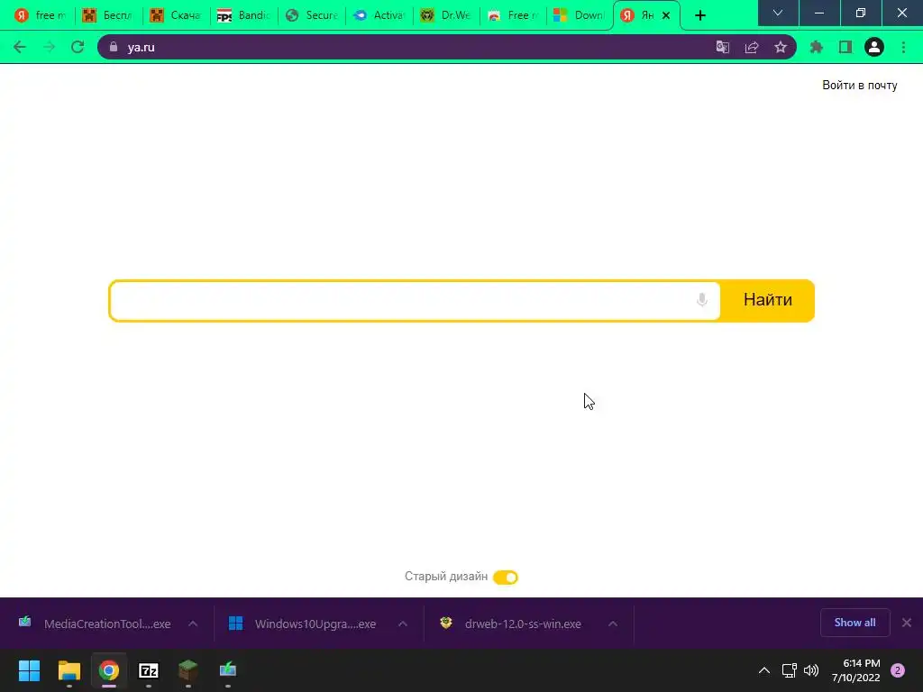The image size is (923, 692).
Task: Open File Explorer from taskbar
Action: 69,670
